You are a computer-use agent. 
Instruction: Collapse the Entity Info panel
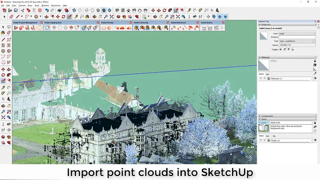click(260, 25)
